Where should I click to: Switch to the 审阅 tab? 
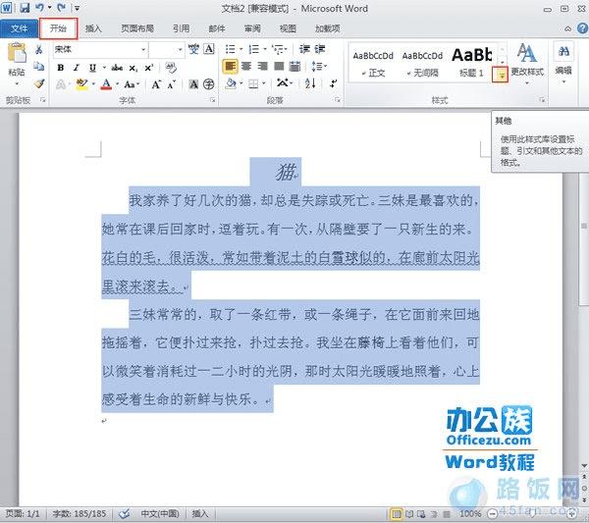point(252,28)
